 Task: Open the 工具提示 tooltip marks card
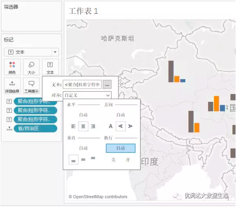coord(31,86)
